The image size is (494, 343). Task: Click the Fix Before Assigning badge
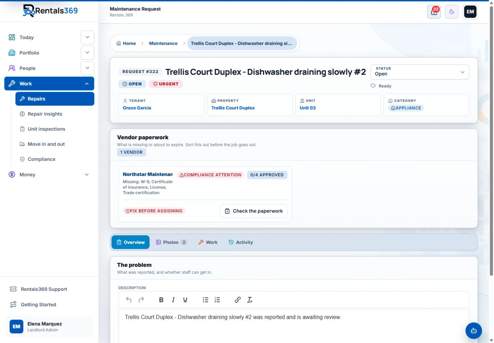(154, 211)
